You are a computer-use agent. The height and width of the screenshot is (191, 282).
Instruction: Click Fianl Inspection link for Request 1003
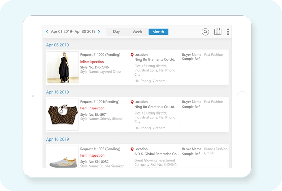click(x=92, y=155)
